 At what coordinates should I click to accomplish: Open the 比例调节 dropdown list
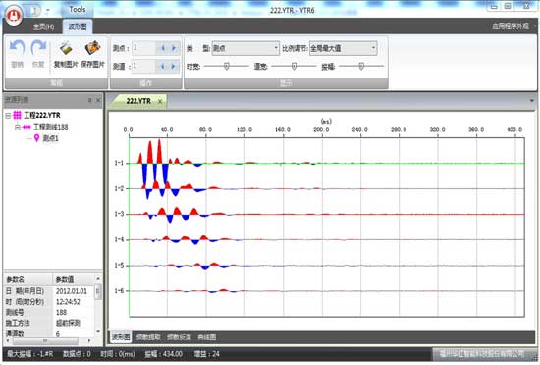click(x=373, y=48)
